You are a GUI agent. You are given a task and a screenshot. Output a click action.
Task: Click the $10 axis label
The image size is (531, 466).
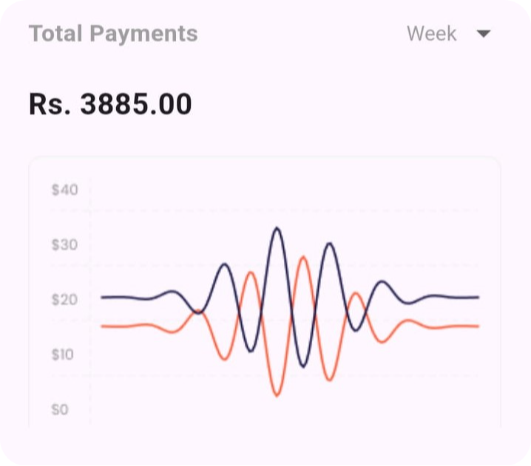(64, 354)
